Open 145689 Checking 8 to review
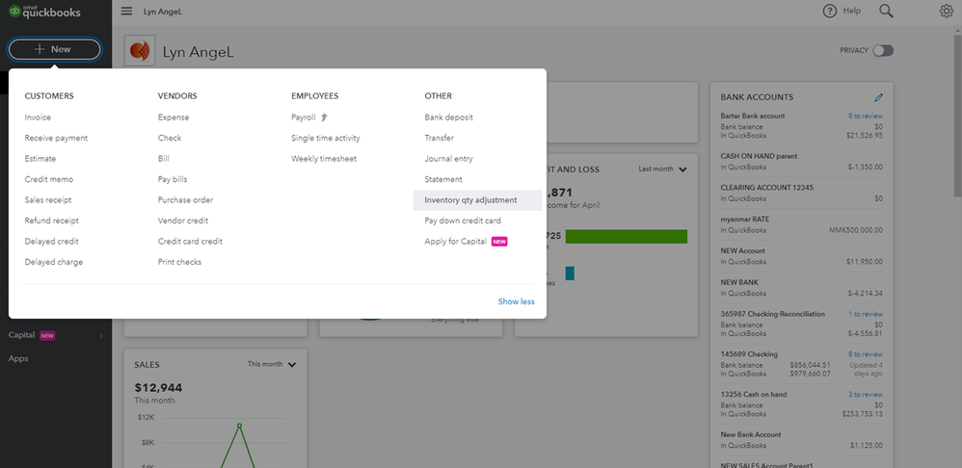The width and height of the screenshot is (962, 468). click(x=865, y=354)
